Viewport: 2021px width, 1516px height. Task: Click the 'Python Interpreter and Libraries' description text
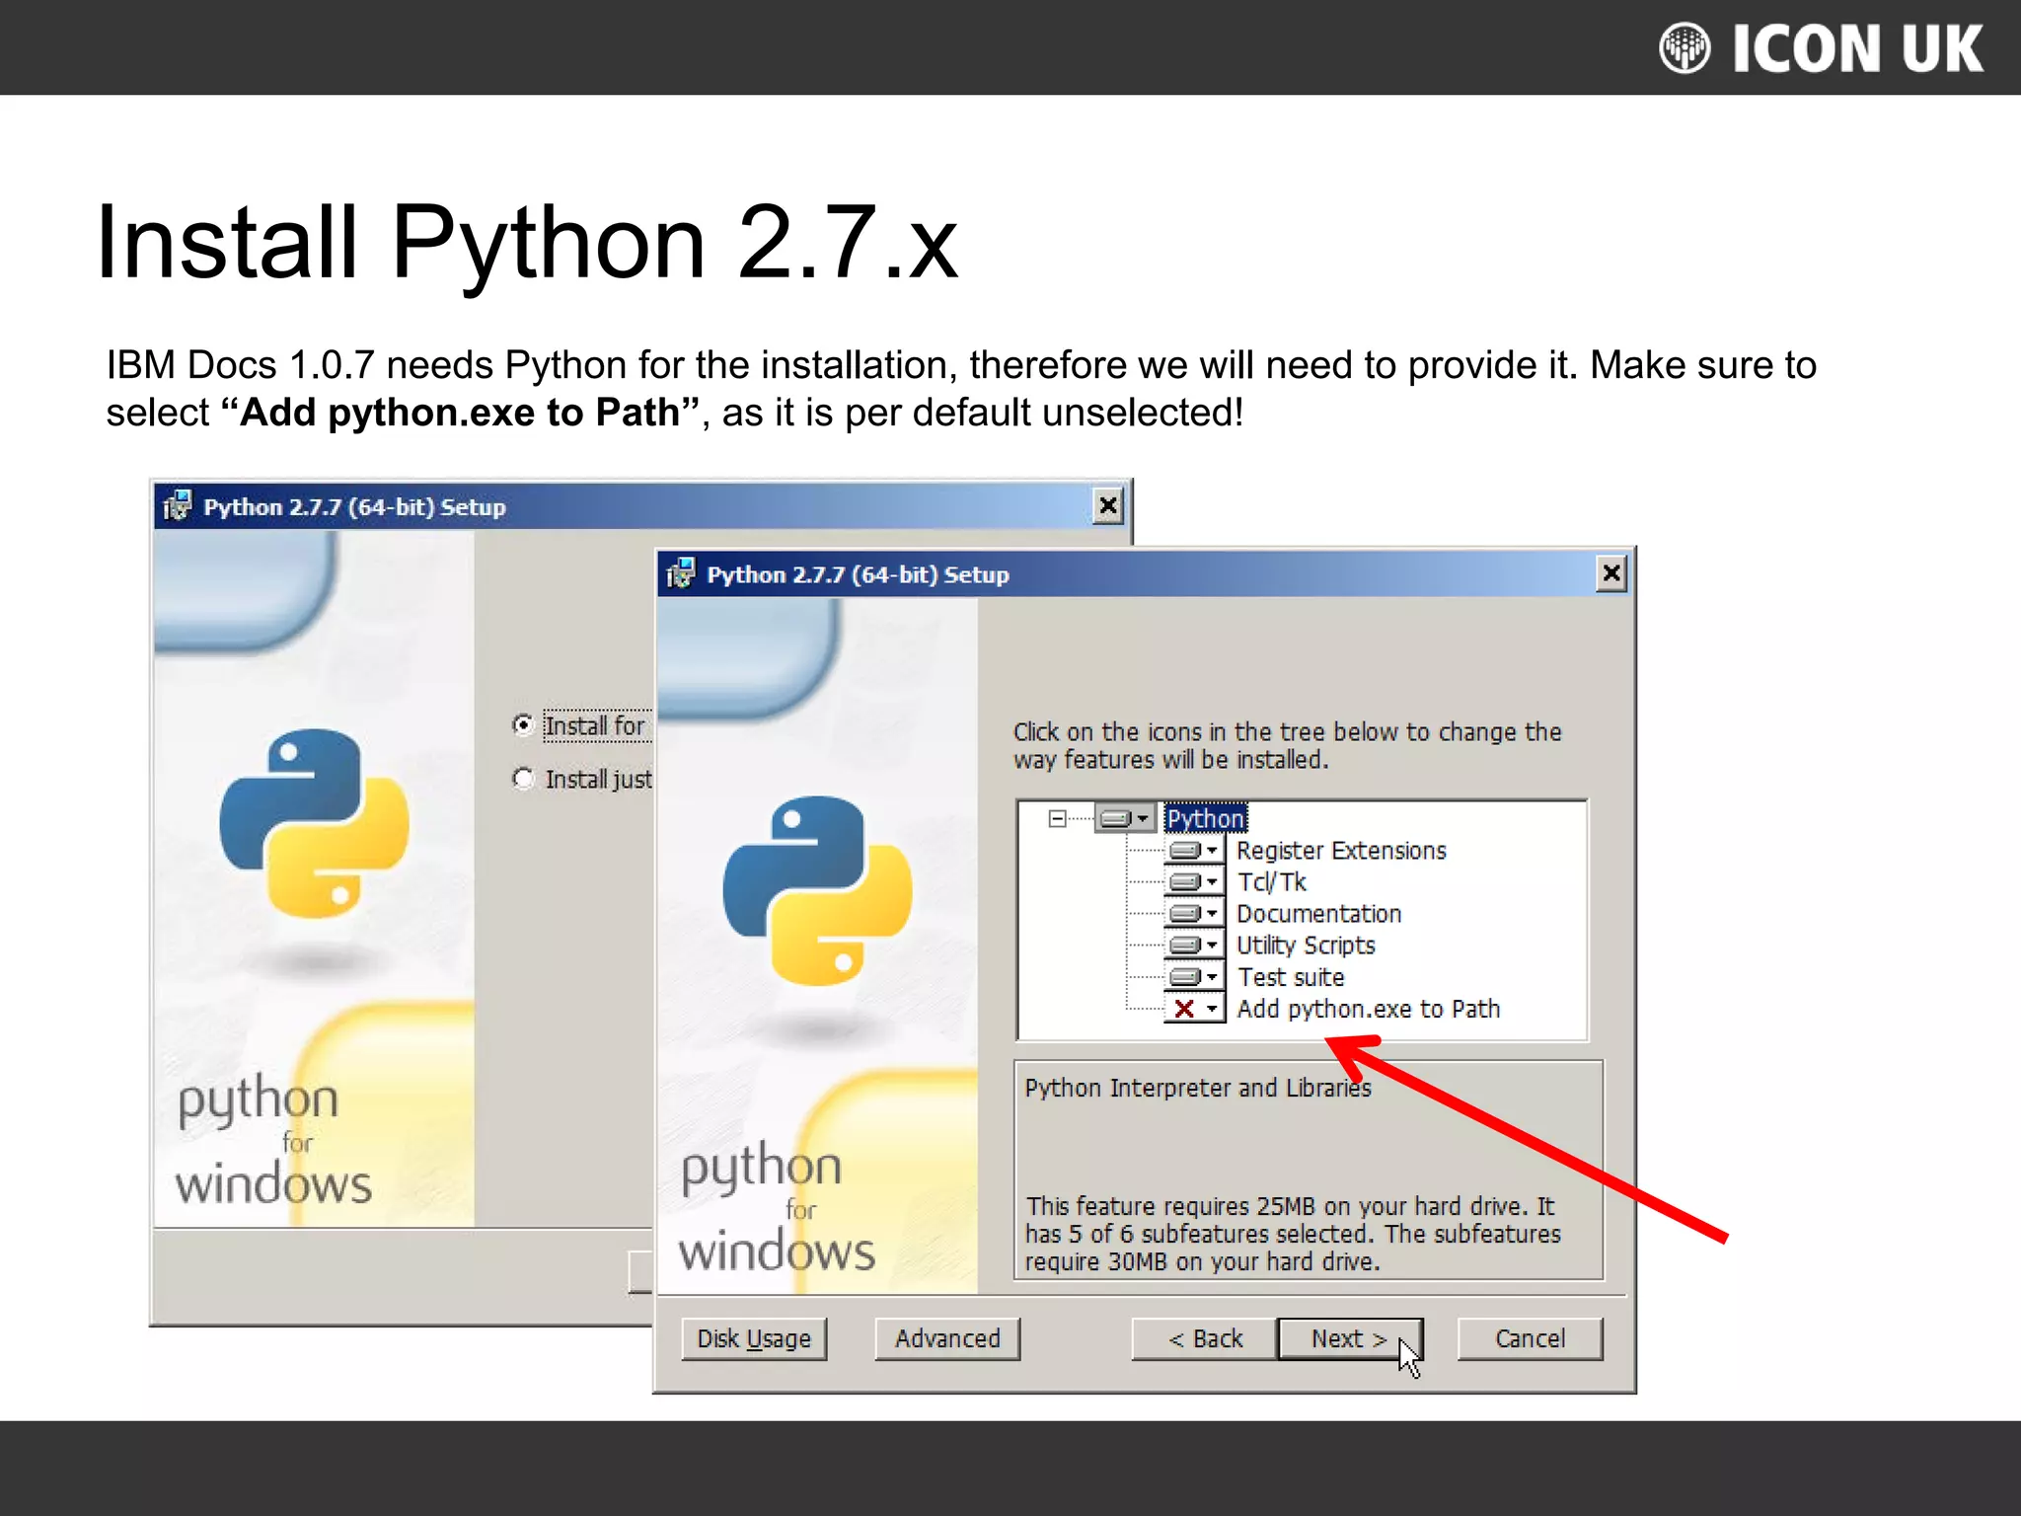point(1198,1088)
